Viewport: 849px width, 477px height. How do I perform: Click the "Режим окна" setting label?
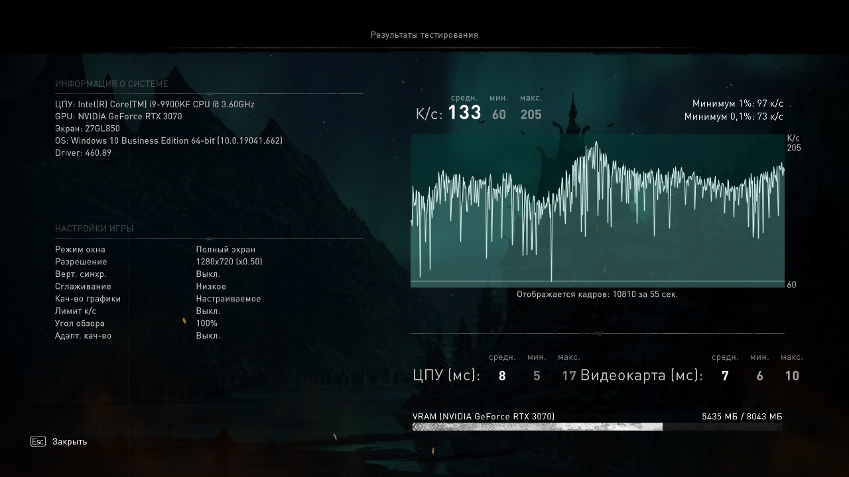(x=80, y=250)
